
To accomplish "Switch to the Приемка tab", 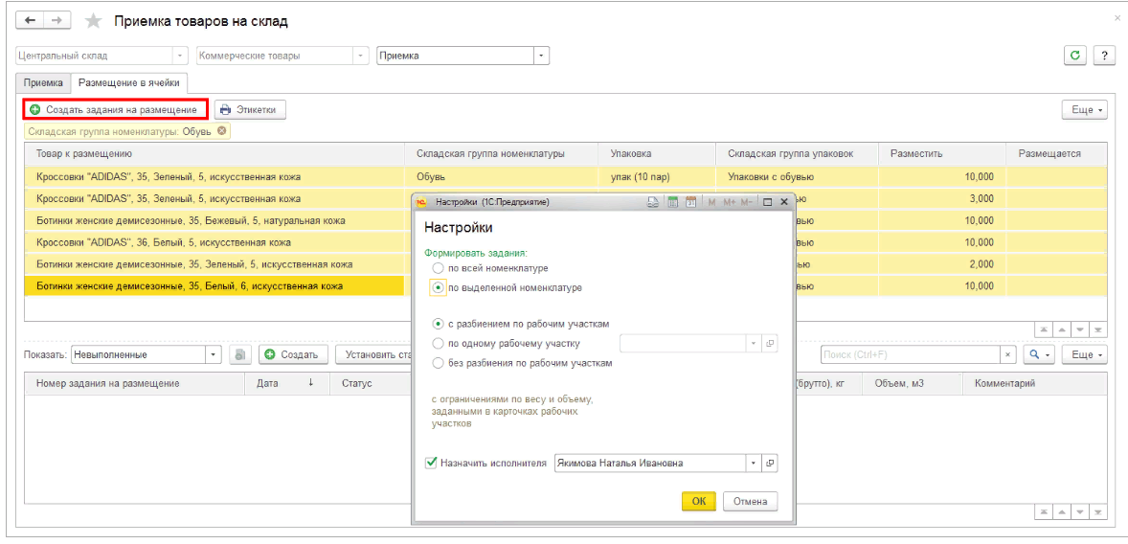I will (x=43, y=83).
